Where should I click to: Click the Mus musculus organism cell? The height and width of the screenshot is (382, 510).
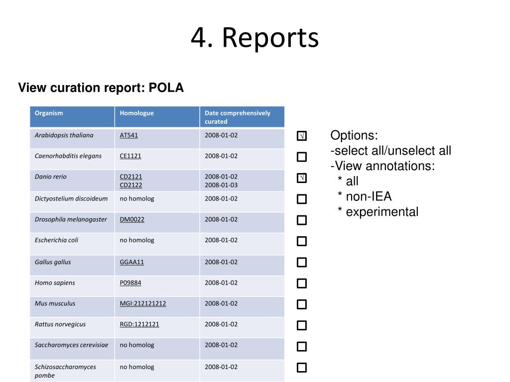click(x=72, y=307)
